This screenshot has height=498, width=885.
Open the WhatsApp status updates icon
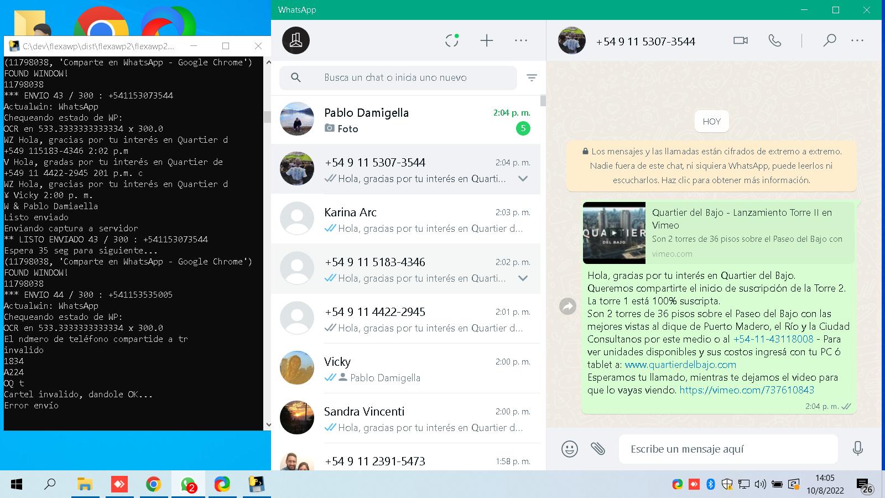pos(452,40)
